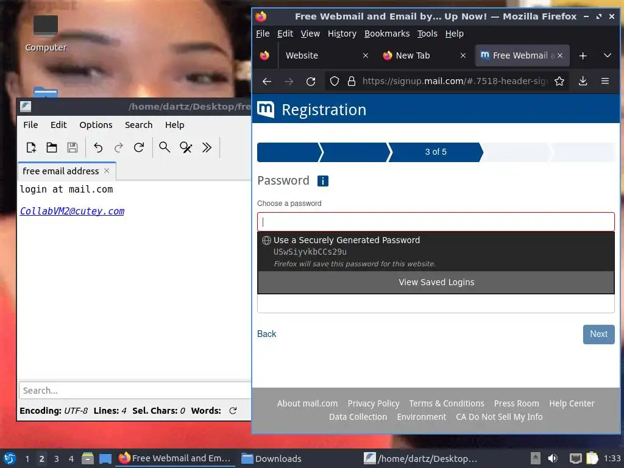The height and width of the screenshot is (468, 624).
Task: Switch to the 'New Tab' browser tab
Action: [424, 55]
